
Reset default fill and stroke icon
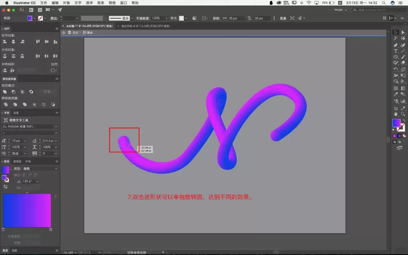393,130
